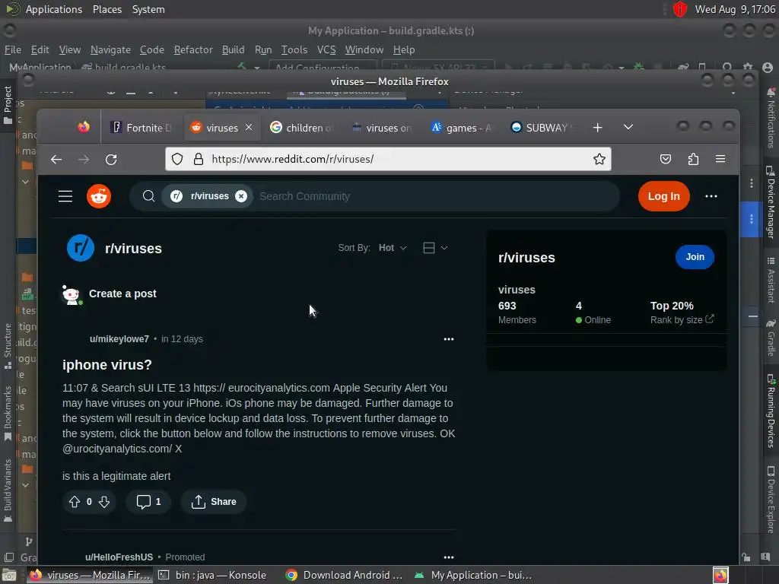Open Rank by size external link
This screenshot has height=584, width=779.
[x=682, y=320]
